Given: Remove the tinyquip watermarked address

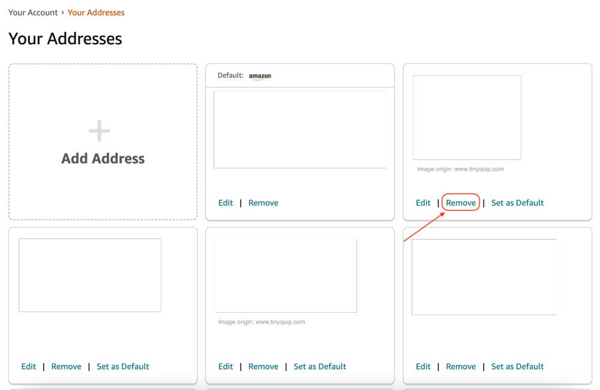Looking at the screenshot, I should (263, 366).
